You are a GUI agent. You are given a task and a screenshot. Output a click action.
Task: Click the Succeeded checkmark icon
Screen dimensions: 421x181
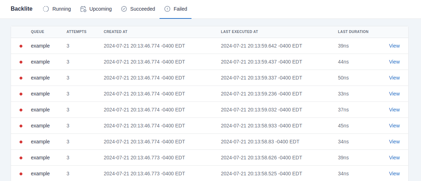click(x=124, y=9)
